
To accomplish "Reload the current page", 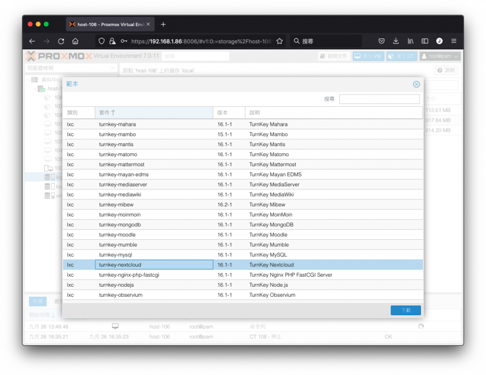I will [61, 41].
